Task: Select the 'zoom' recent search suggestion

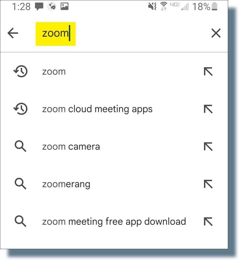Action: (x=54, y=72)
